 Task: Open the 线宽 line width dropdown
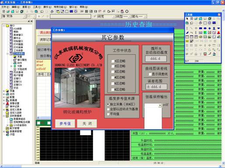[x=114, y=17]
